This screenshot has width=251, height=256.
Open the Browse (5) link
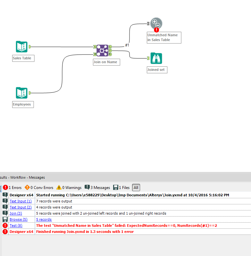(x=19, y=219)
